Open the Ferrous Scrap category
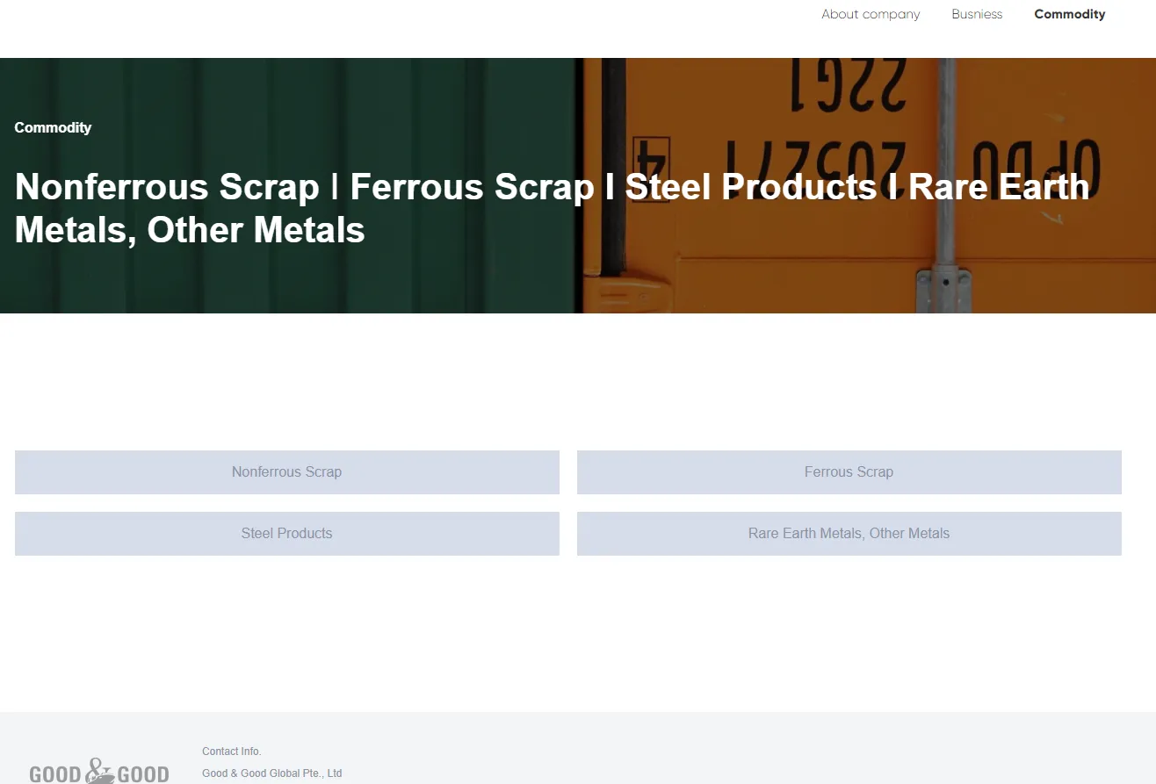 pos(849,472)
